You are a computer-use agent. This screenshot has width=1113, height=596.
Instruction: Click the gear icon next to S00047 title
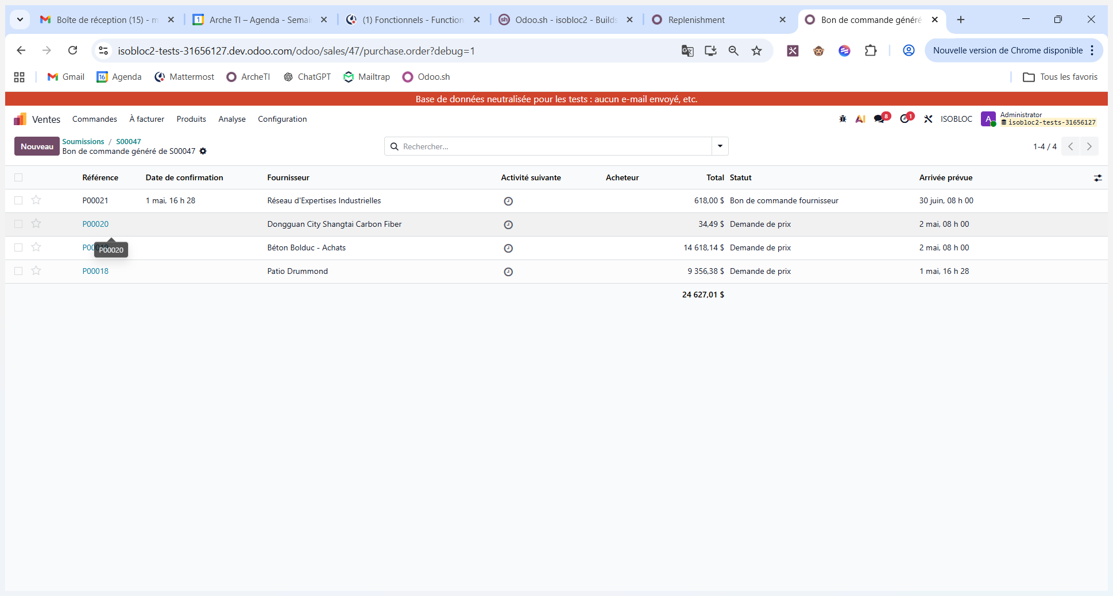tap(203, 151)
